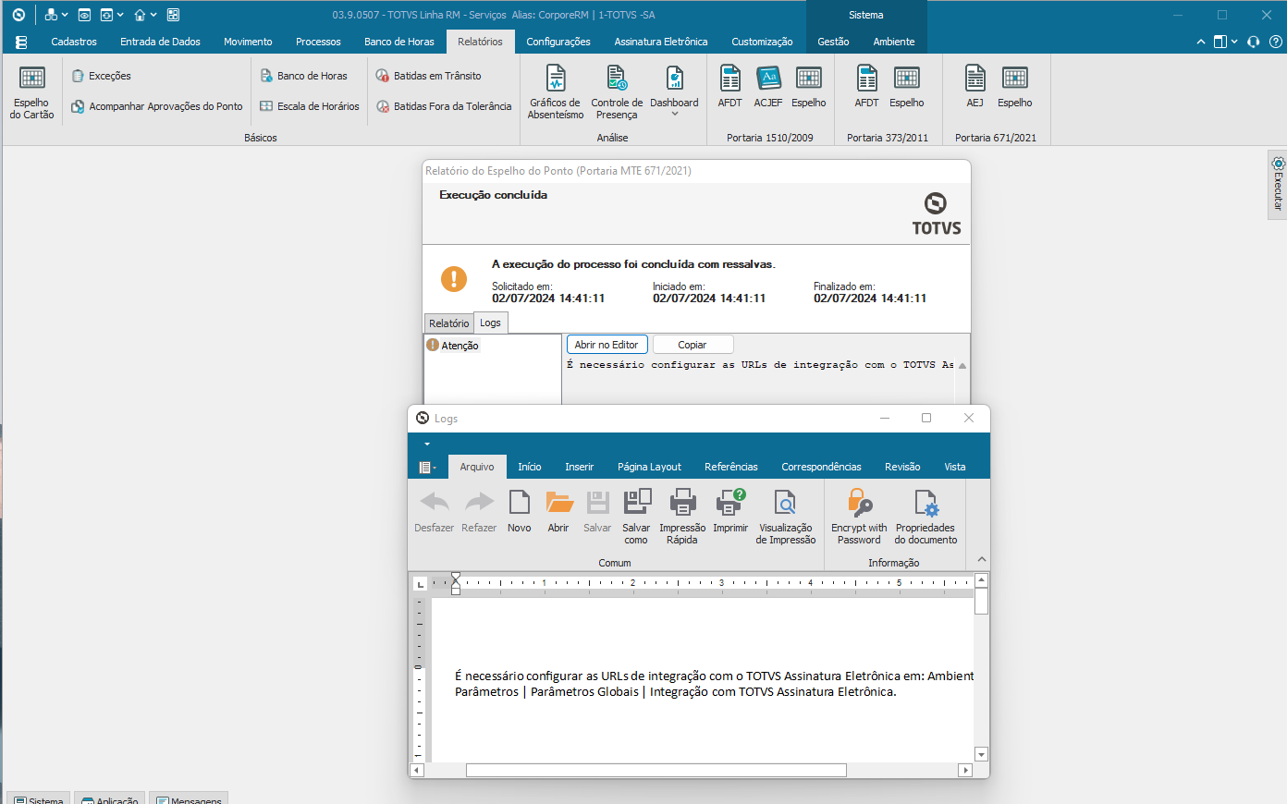Click the Desfazer undo icon
The width and height of the screenshot is (1287, 804).
(434, 511)
